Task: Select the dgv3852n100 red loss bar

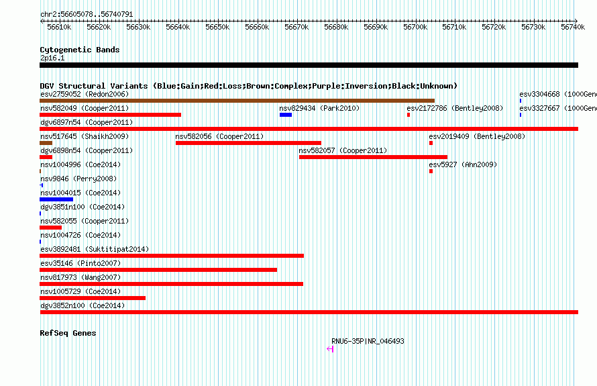Action: [x=309, y=312]
